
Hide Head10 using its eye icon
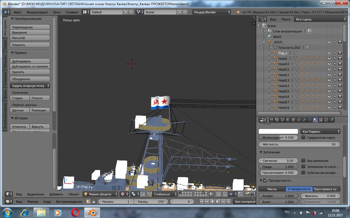point(329,64)
